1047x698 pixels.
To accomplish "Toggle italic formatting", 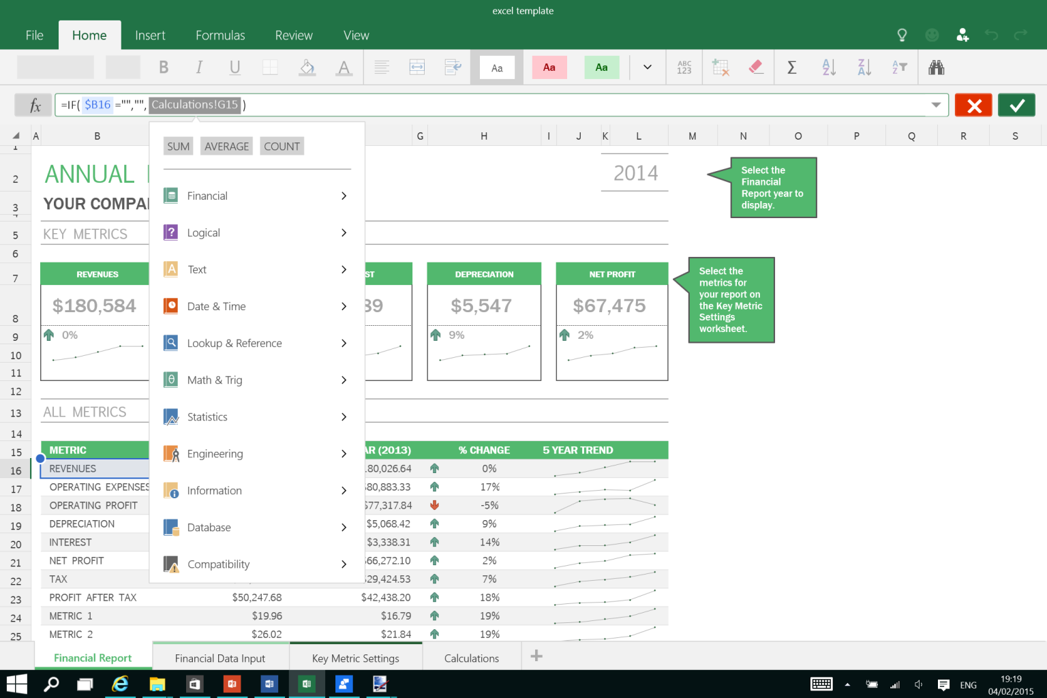I will 198,67.
